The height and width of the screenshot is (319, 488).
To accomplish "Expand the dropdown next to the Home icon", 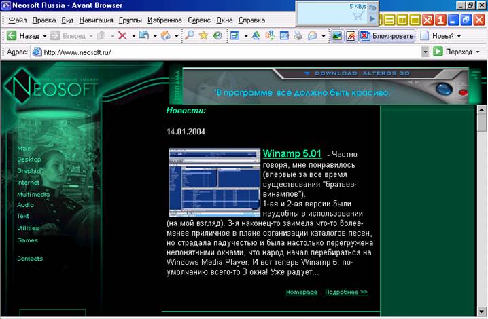I will pos(177,36).
